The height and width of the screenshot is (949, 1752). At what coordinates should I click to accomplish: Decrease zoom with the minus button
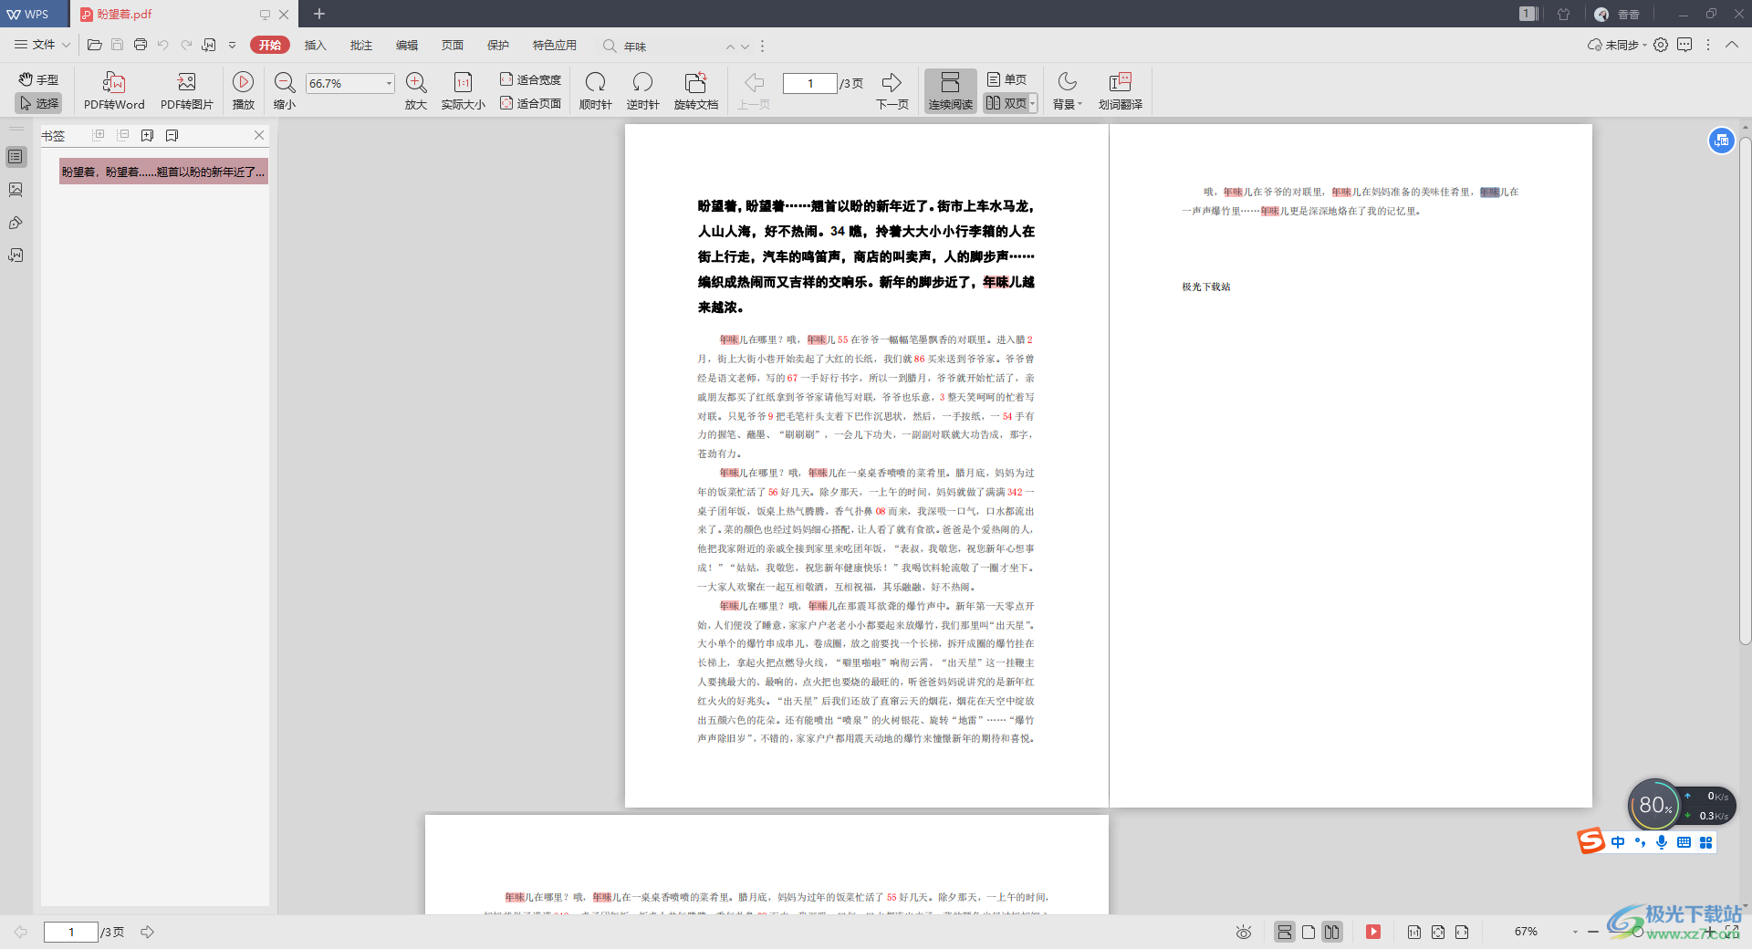pos(1593,932)
